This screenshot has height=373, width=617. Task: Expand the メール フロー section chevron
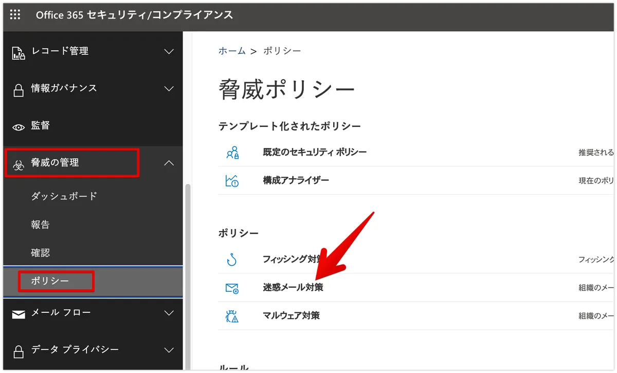169,313
